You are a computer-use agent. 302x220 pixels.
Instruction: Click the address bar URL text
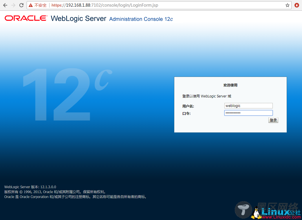[105, 5]
